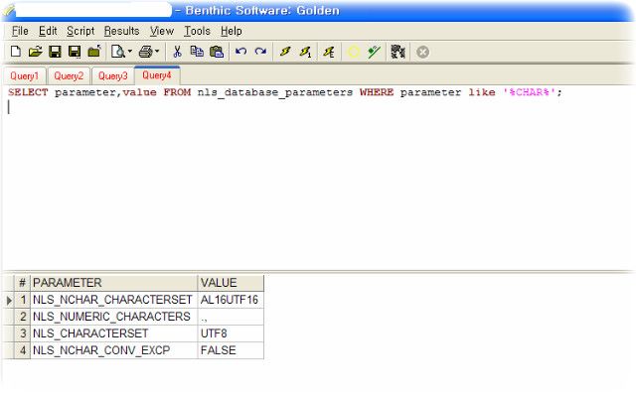This screenshot has height=397, width=636.
Task: Select the NLS_NCHAR_CHARACTERSET cell
Action: click(114, 300)
